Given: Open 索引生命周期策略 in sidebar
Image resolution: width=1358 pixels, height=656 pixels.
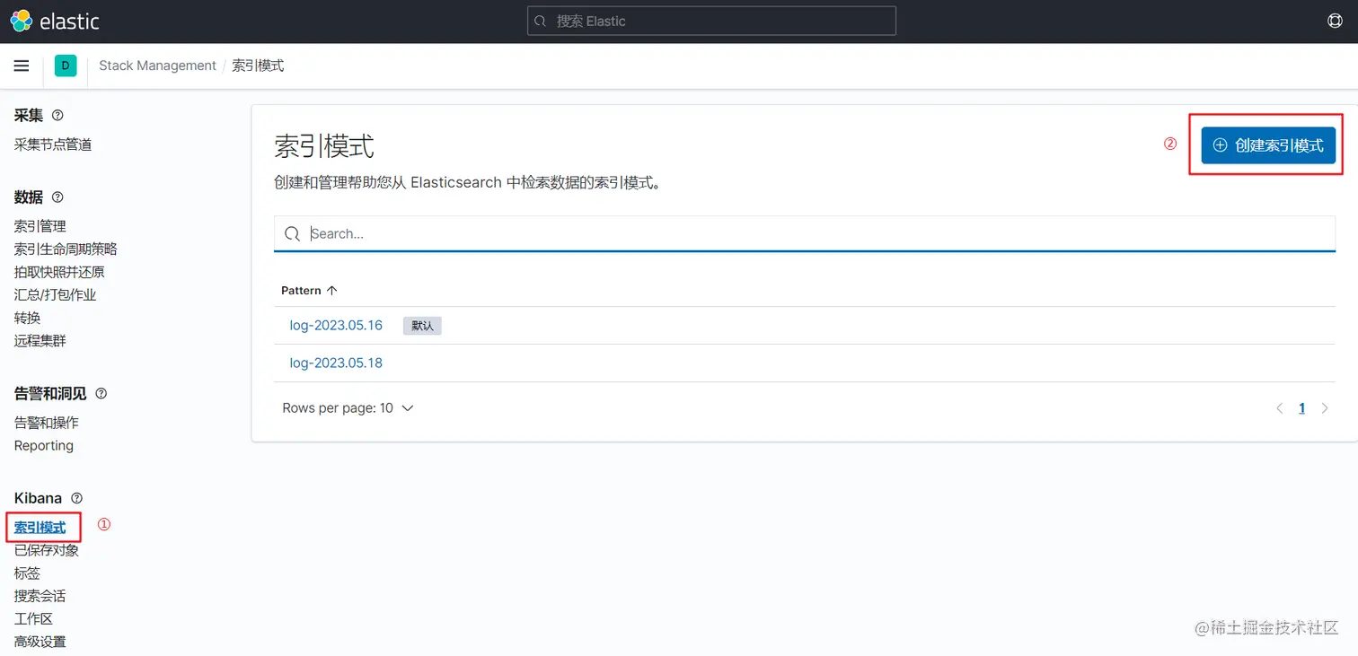Looking at the screenshot, I should [66, 249].
